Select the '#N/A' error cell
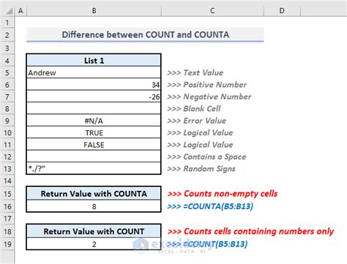Viewport: 347px width, 264px height. pyautogui.click(x=94, y=121)
